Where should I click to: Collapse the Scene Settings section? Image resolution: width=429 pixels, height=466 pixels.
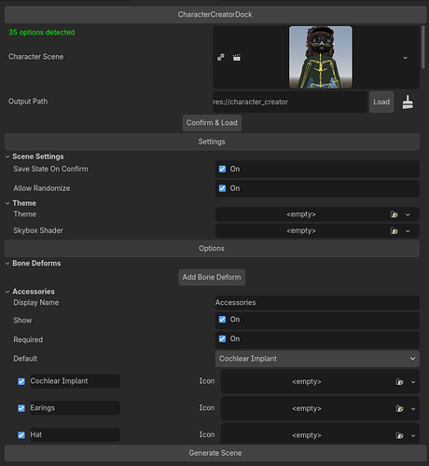[7, 157]
